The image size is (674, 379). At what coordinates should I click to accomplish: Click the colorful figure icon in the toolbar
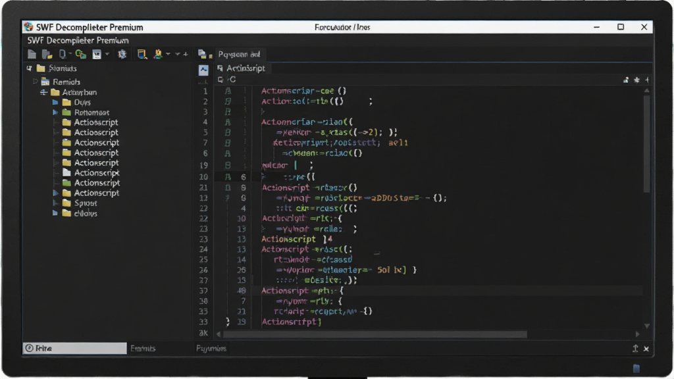(x=158, y=54)
